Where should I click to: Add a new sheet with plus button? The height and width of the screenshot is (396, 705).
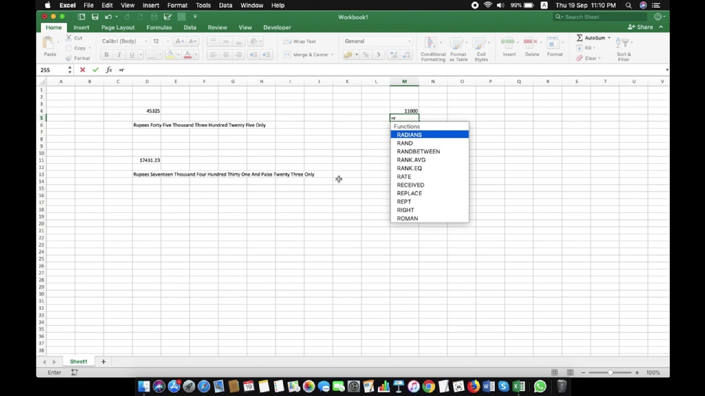pos(103,361)
